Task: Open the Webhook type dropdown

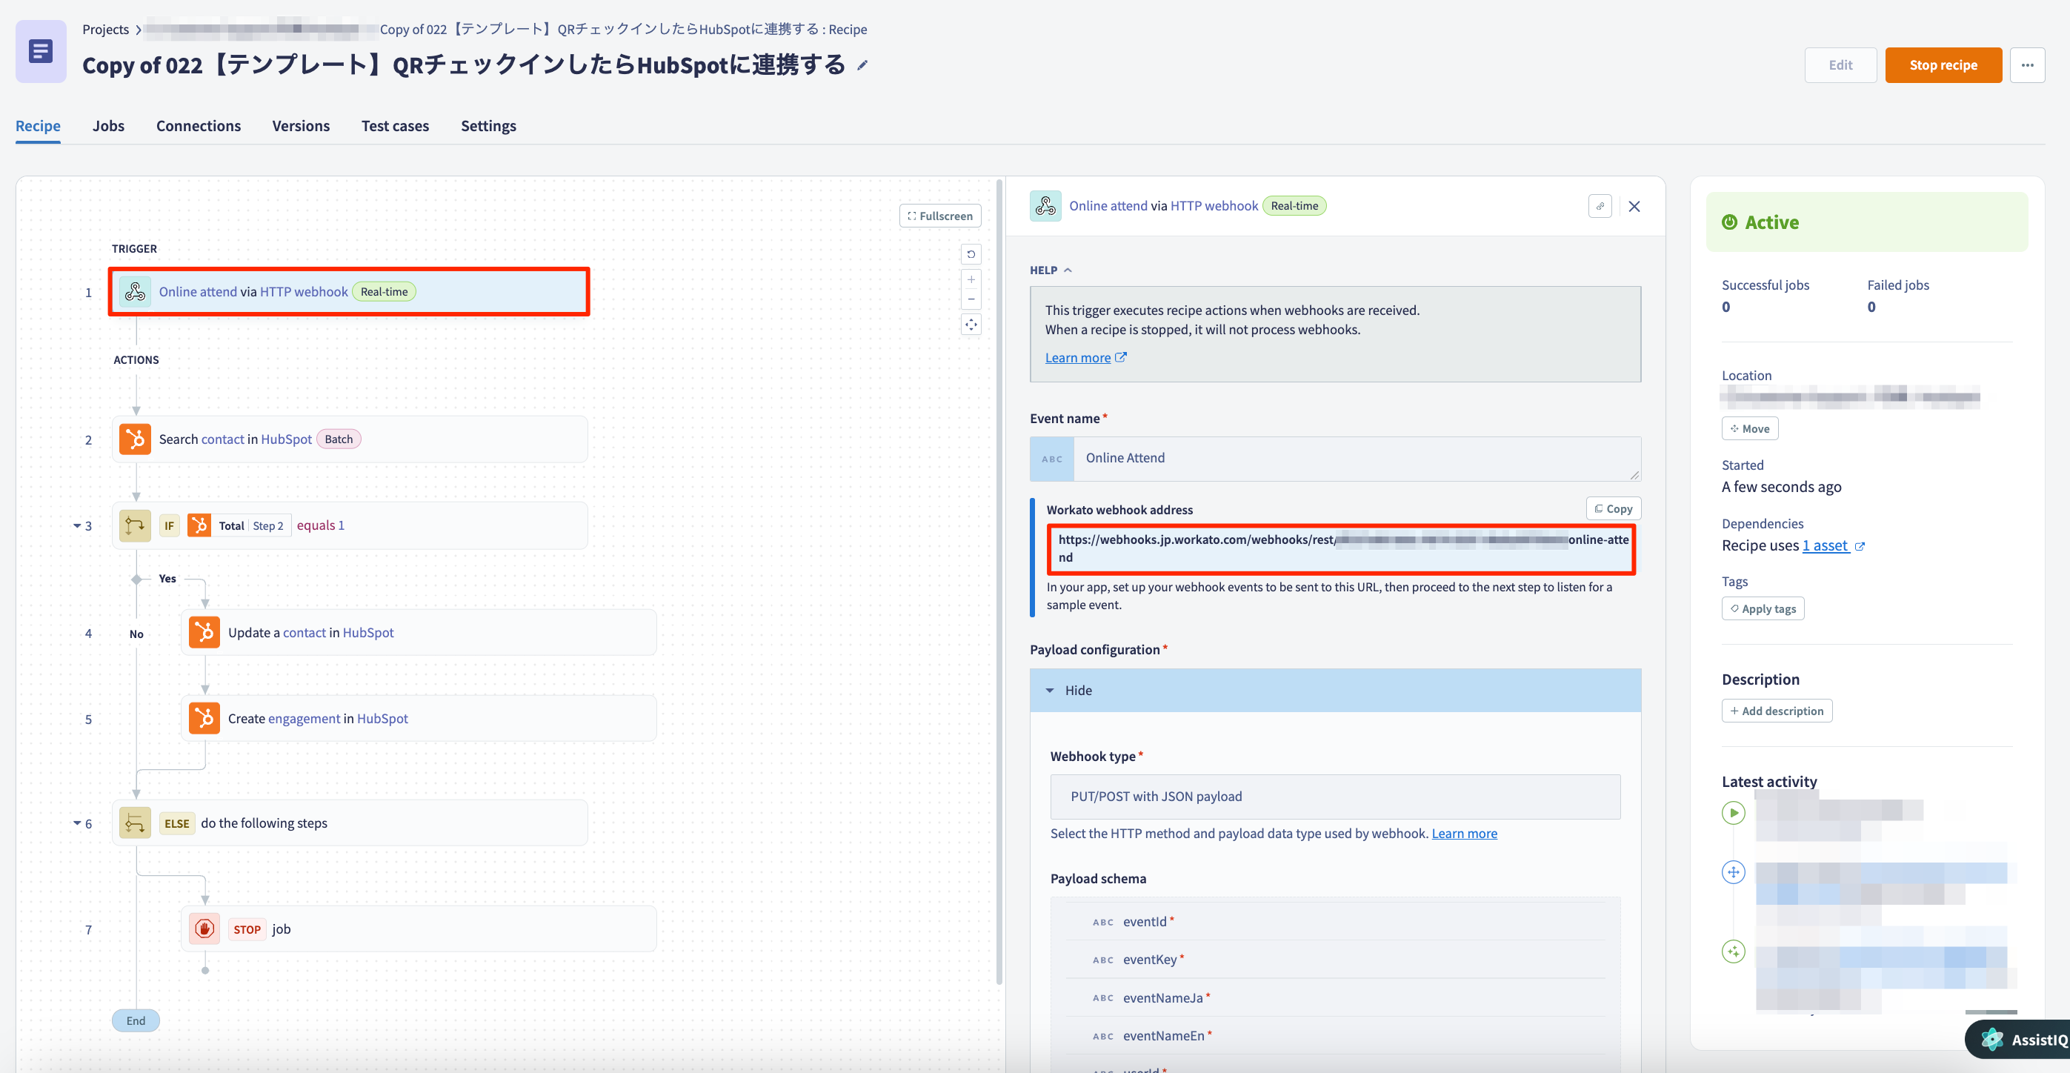Action: tap(1335, 797)
